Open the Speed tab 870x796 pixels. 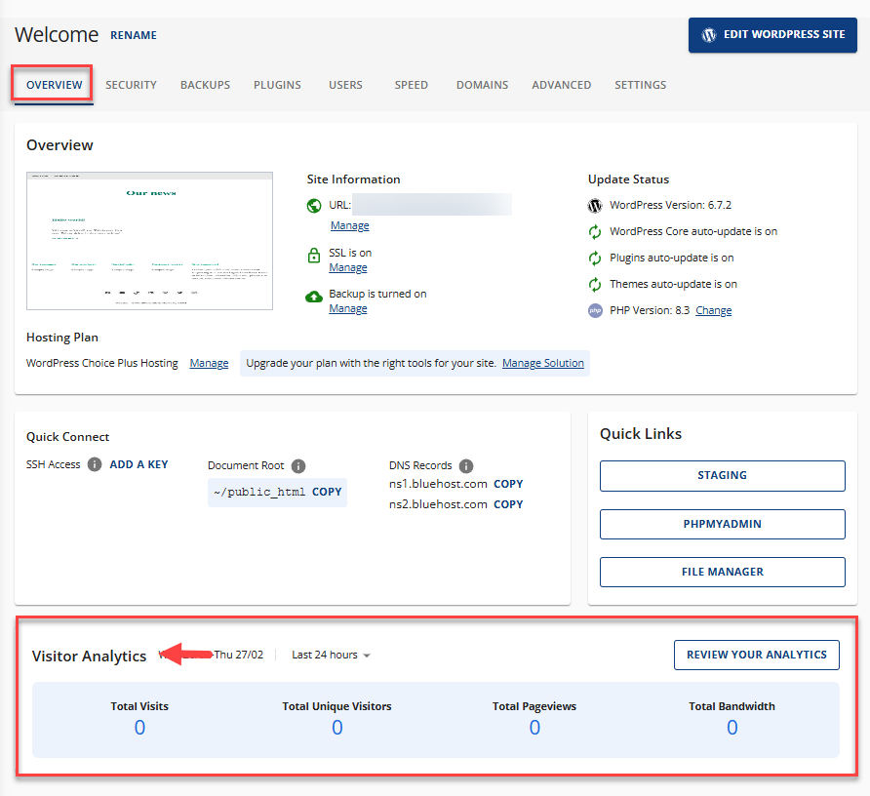412,85
